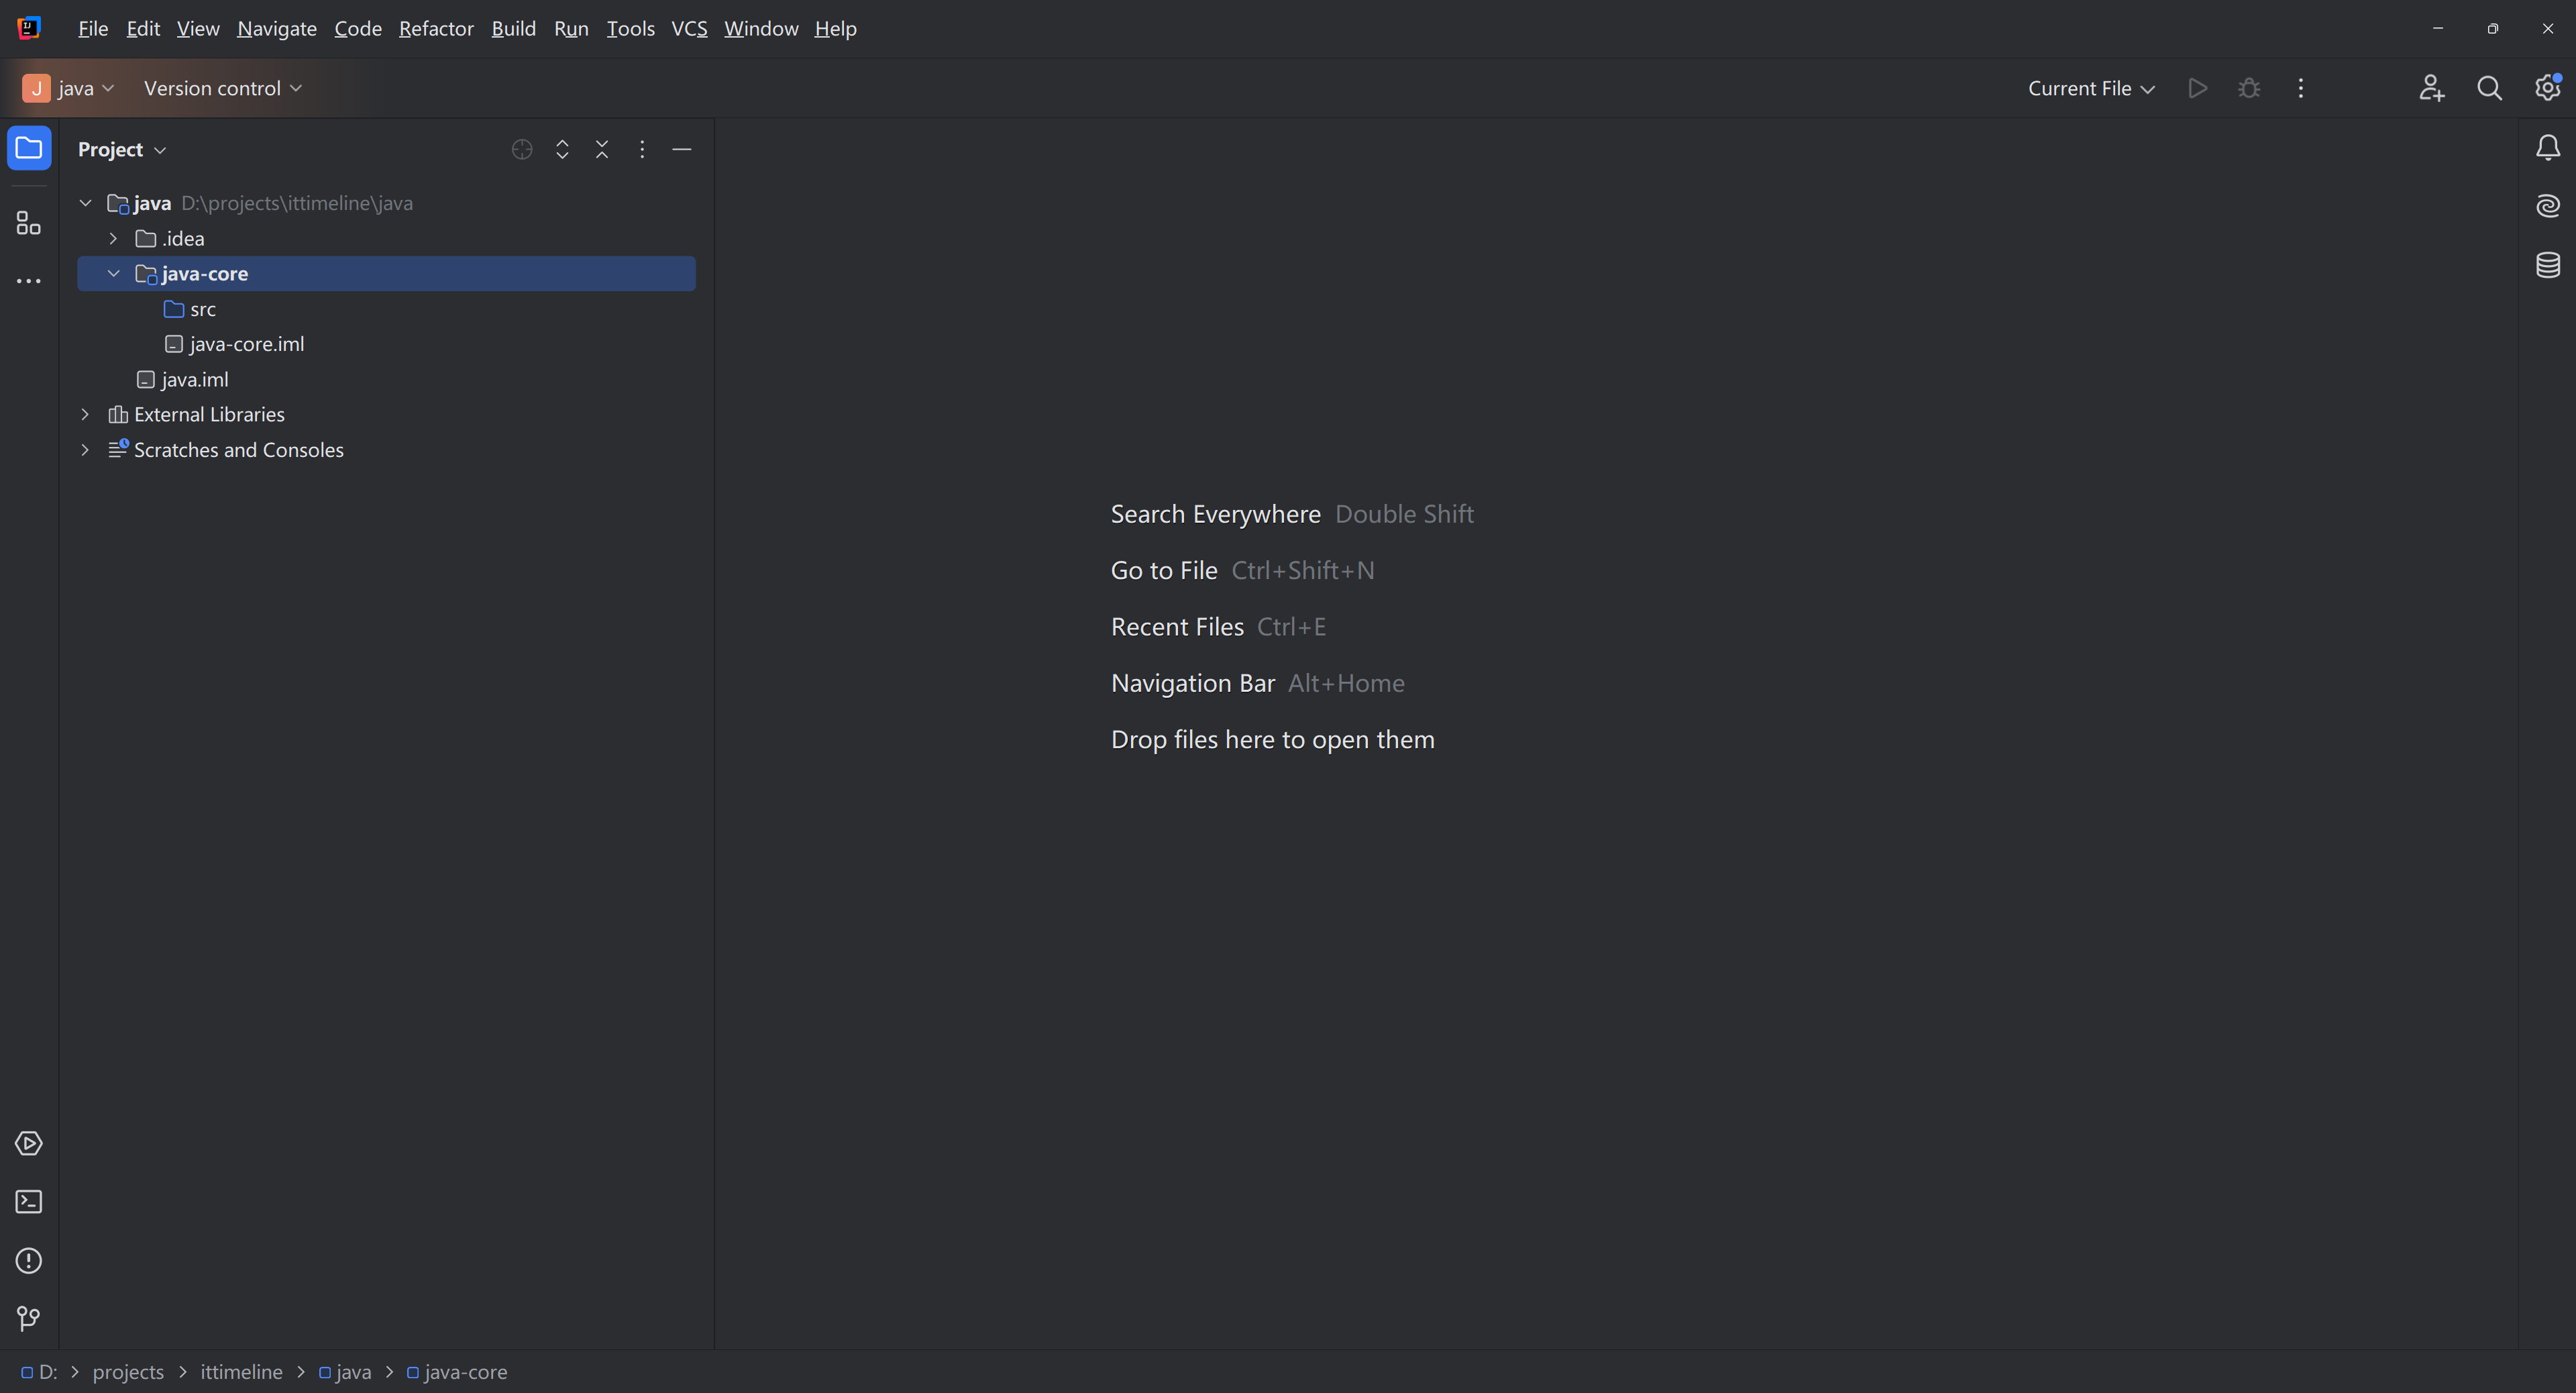Image resolution: width=2576 pixels, height=1393 pixels.
Task: Click the Select Opened File crosshair icon
Action: click(522, 149)
